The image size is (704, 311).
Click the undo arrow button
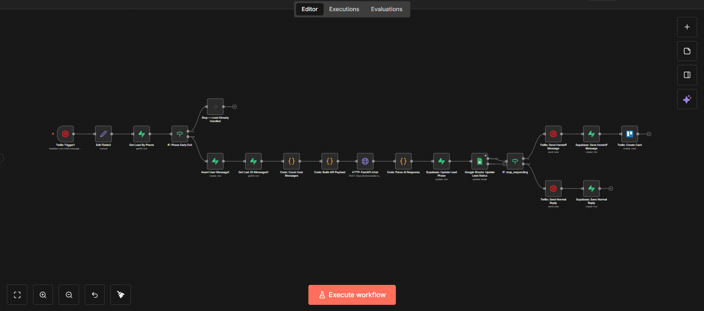[x=95, y=295]
